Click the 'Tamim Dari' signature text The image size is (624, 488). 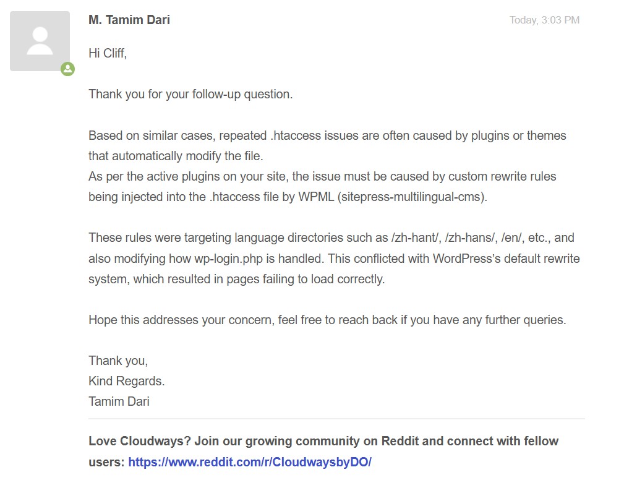coord(119,401)
